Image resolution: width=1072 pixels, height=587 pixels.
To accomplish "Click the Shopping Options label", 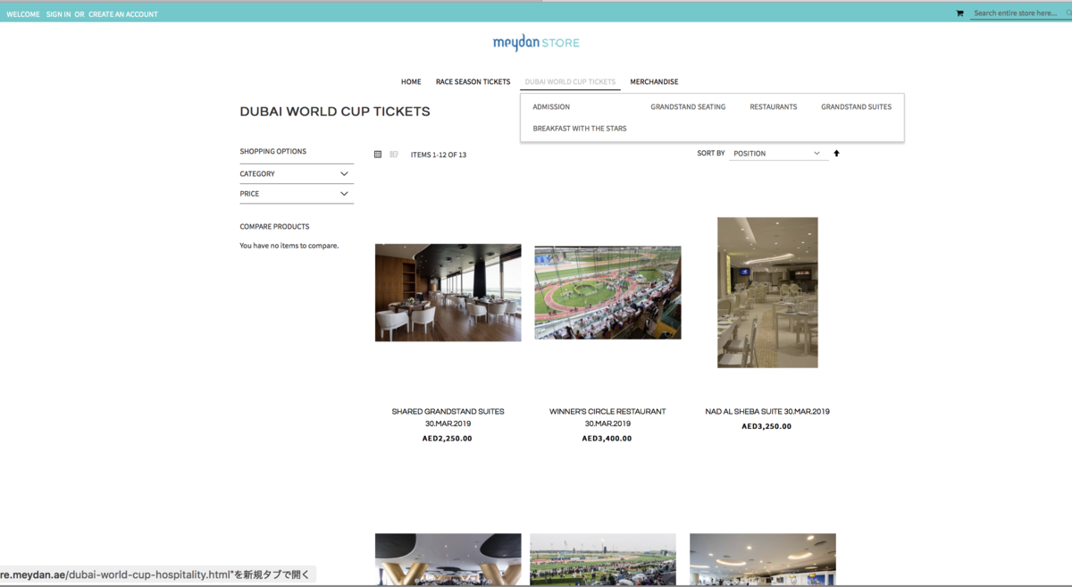I will [x=272, y=151].
